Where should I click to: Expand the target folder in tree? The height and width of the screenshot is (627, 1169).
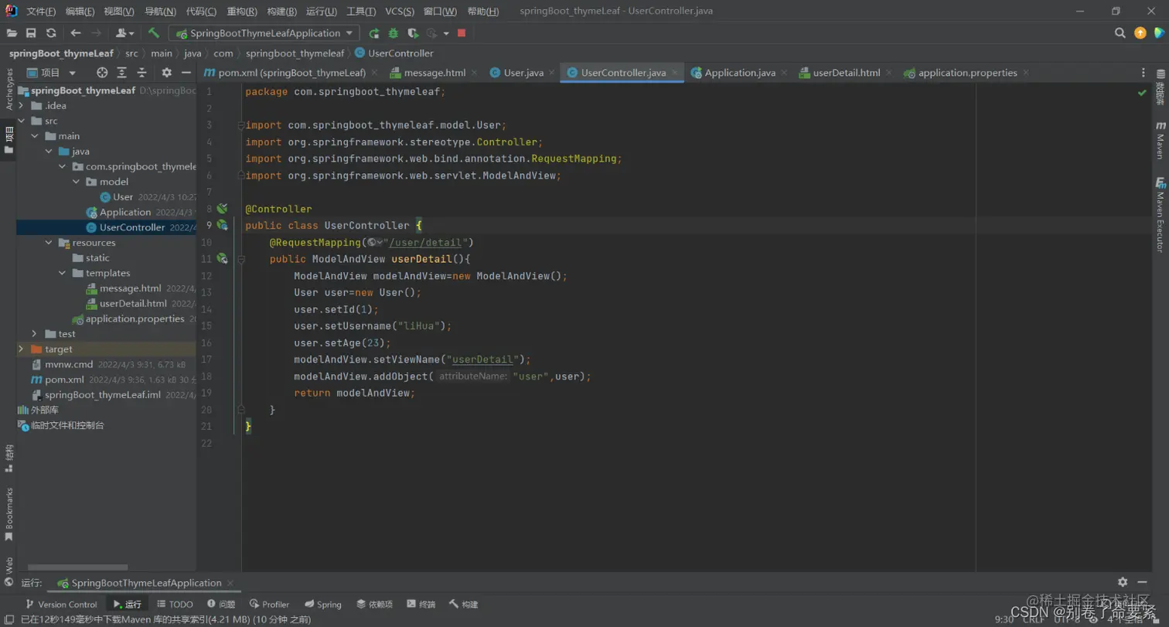(x=22, y=349)
